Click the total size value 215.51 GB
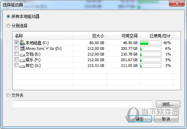 (96, 66)
